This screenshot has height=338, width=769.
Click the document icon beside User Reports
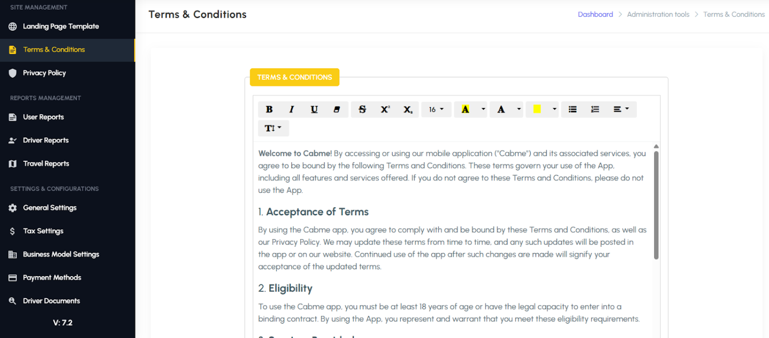[13, 117]
